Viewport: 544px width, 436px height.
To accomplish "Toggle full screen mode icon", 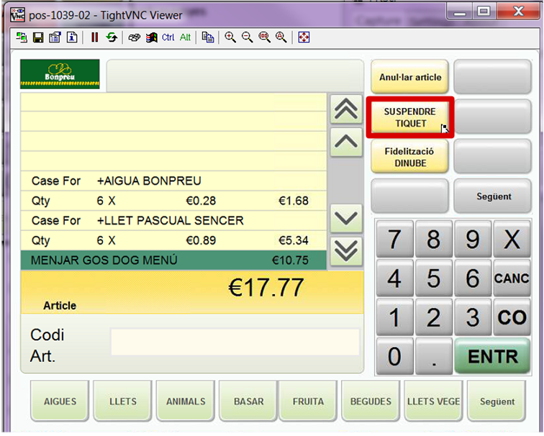I will coord(304,37).
